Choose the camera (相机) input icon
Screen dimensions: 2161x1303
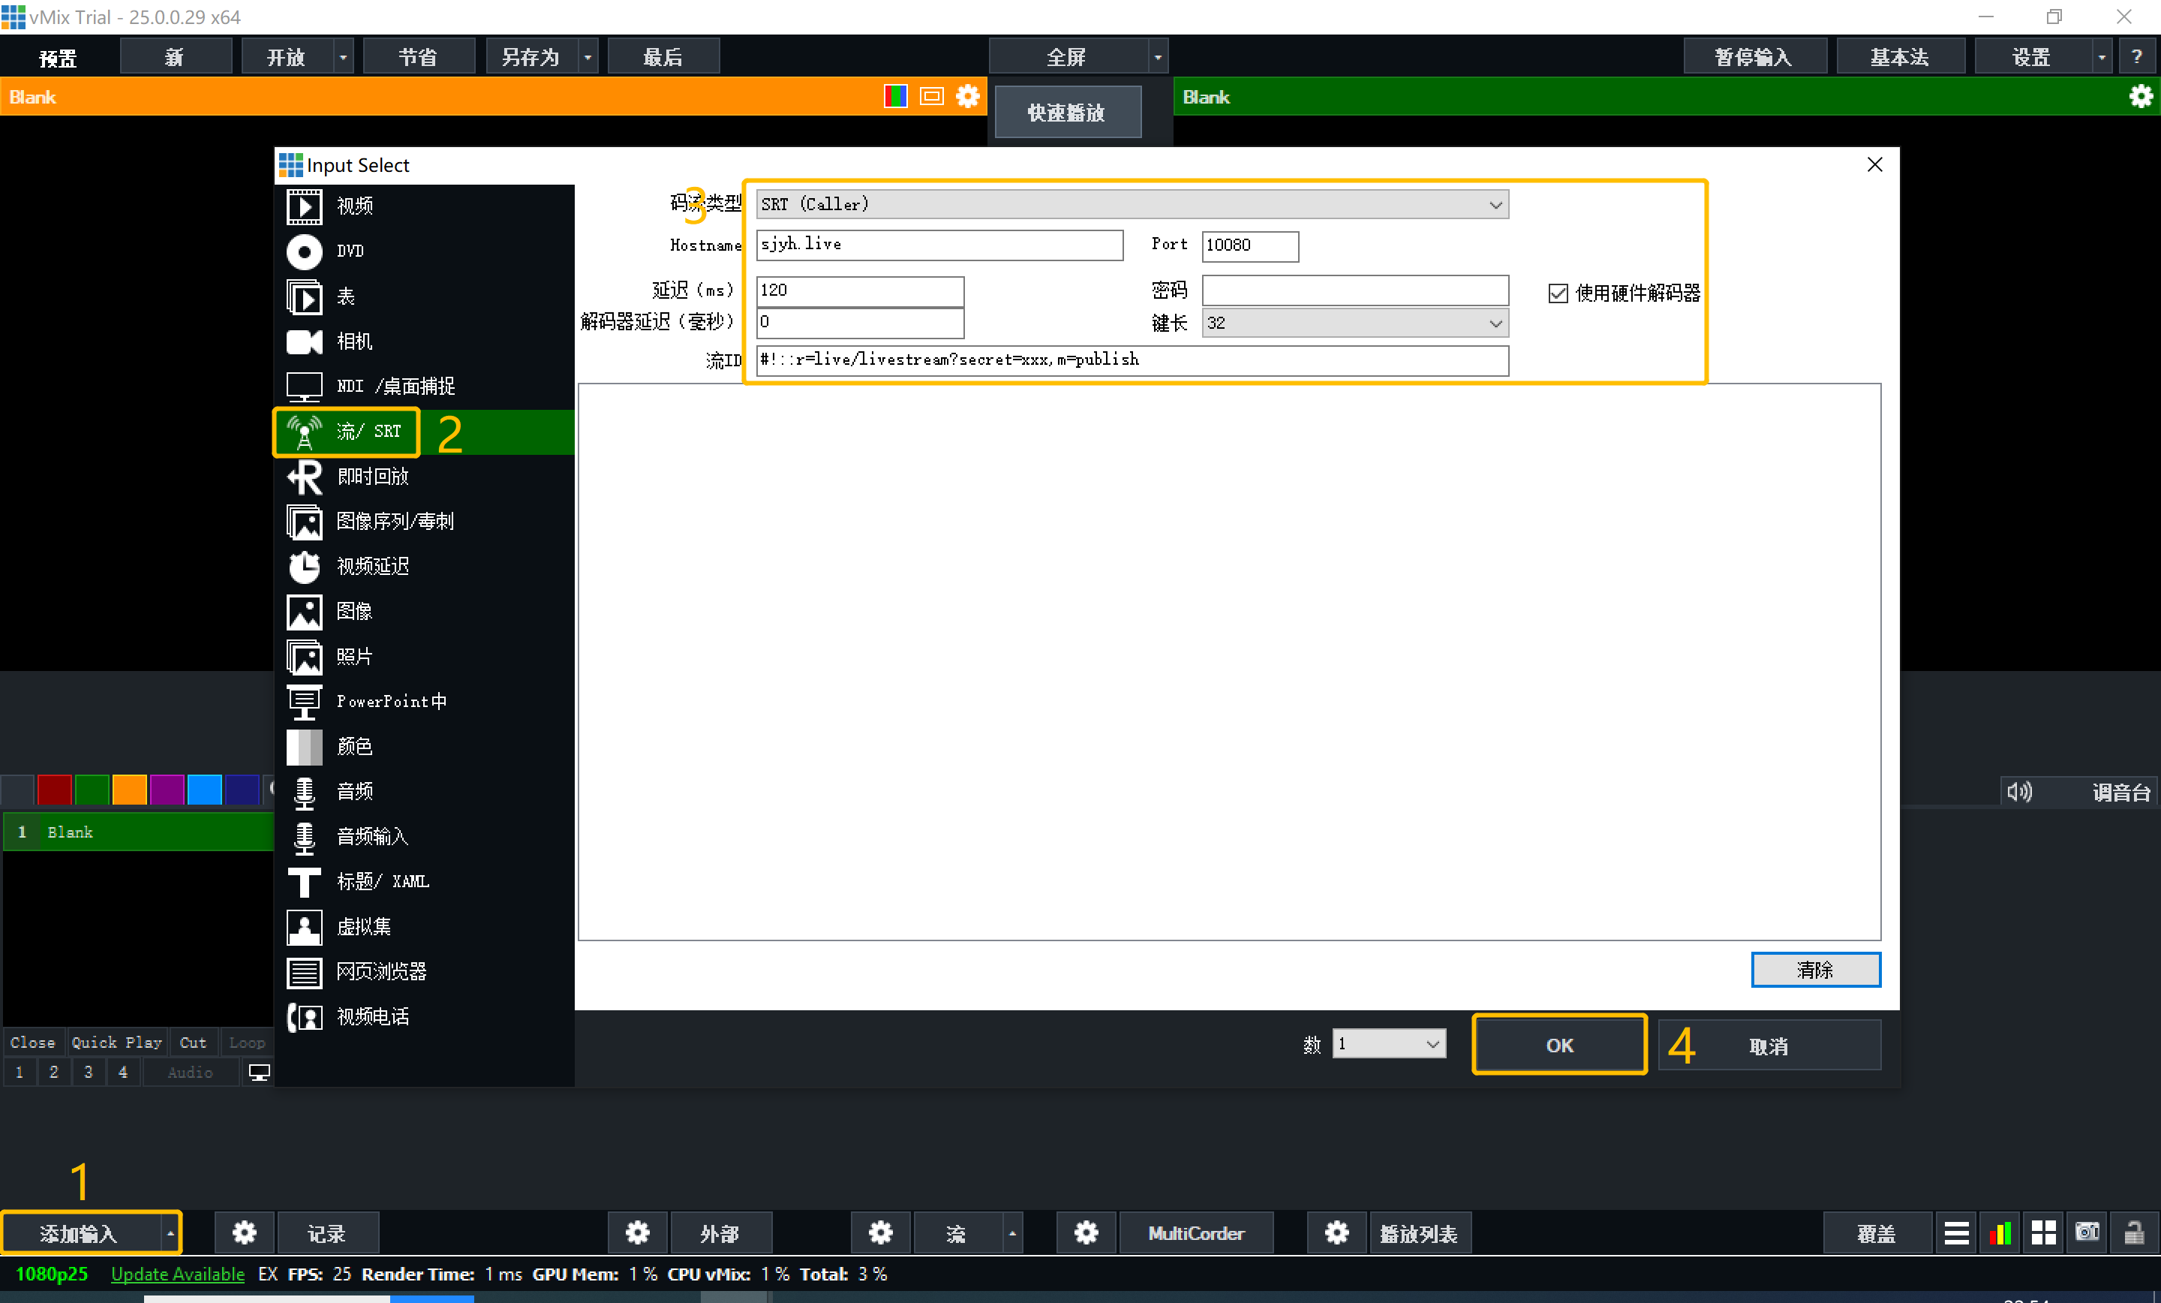pos(305,342)
